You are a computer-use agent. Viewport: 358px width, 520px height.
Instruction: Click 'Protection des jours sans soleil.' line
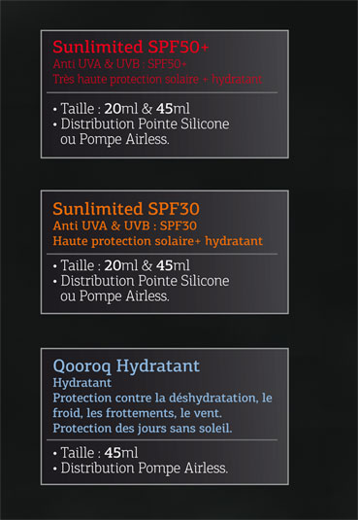click(x=143, y=428)
